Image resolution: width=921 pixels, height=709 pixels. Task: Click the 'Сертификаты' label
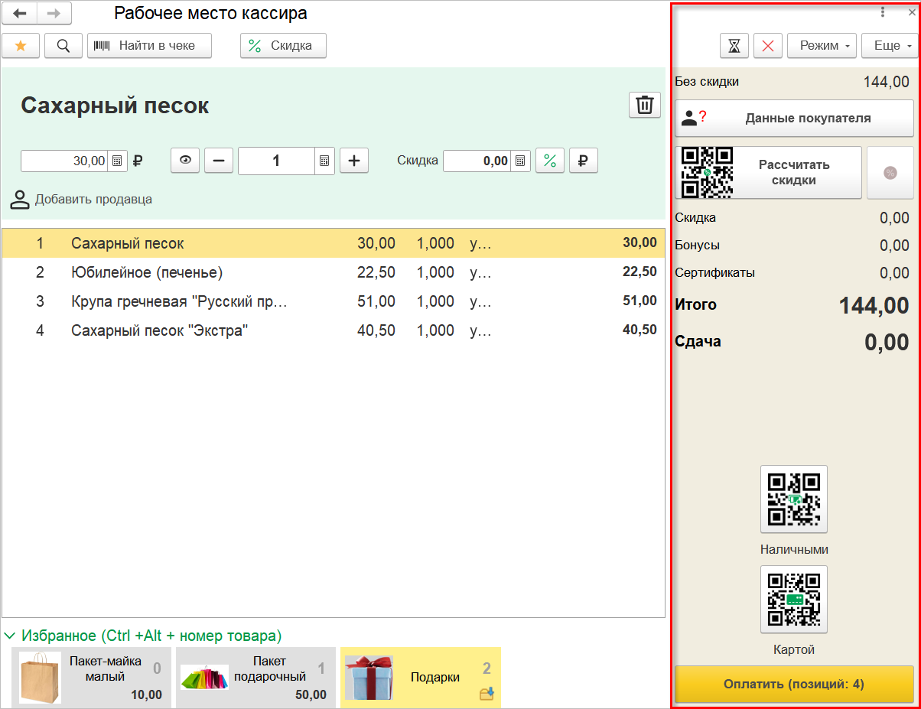(714, 272)
